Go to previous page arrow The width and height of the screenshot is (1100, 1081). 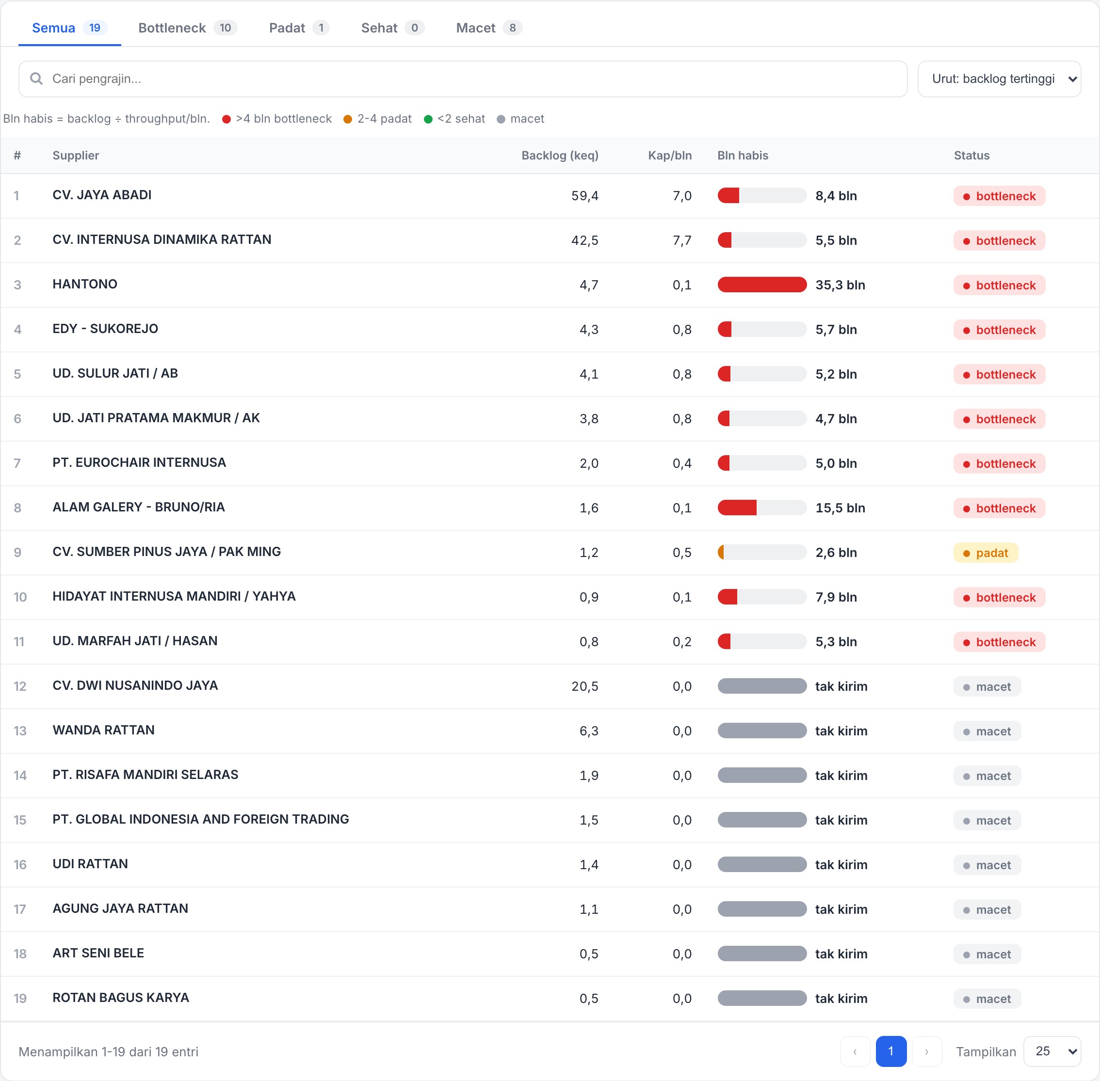click(855, 1051)
